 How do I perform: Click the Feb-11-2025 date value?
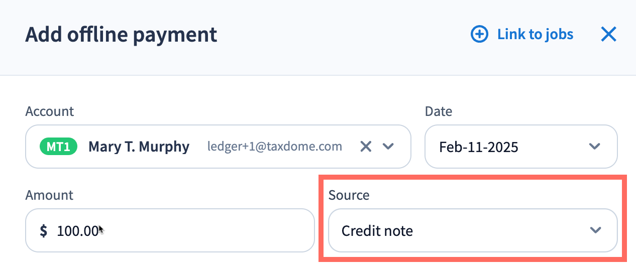478,147
